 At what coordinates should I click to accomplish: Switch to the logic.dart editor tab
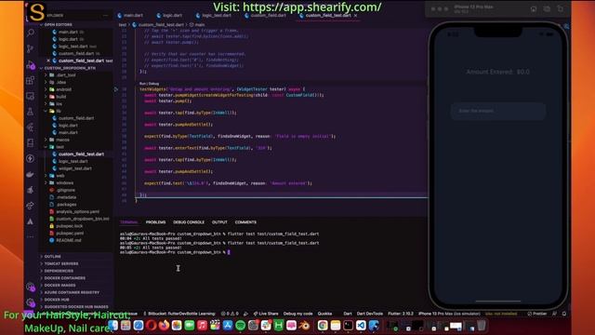(x=169, y=16)
